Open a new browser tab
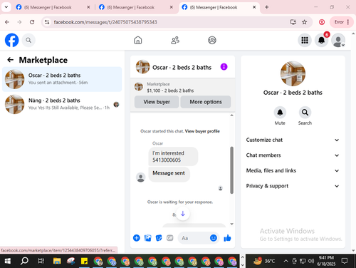 (x=267, y=7)
